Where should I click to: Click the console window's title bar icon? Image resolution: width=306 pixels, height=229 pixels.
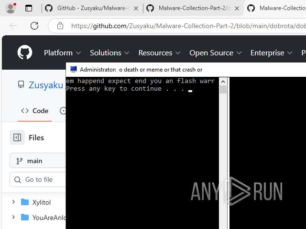coord(74,69)
